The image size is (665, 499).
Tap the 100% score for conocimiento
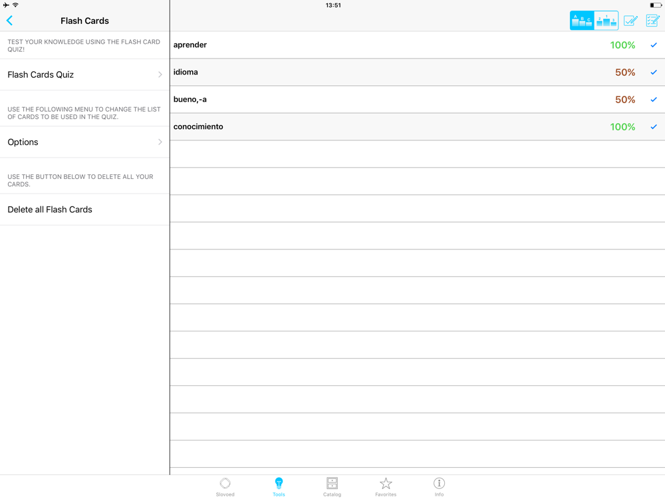[x=622, y=126]
